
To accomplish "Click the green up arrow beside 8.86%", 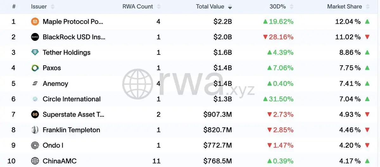I will pos(367,53).
